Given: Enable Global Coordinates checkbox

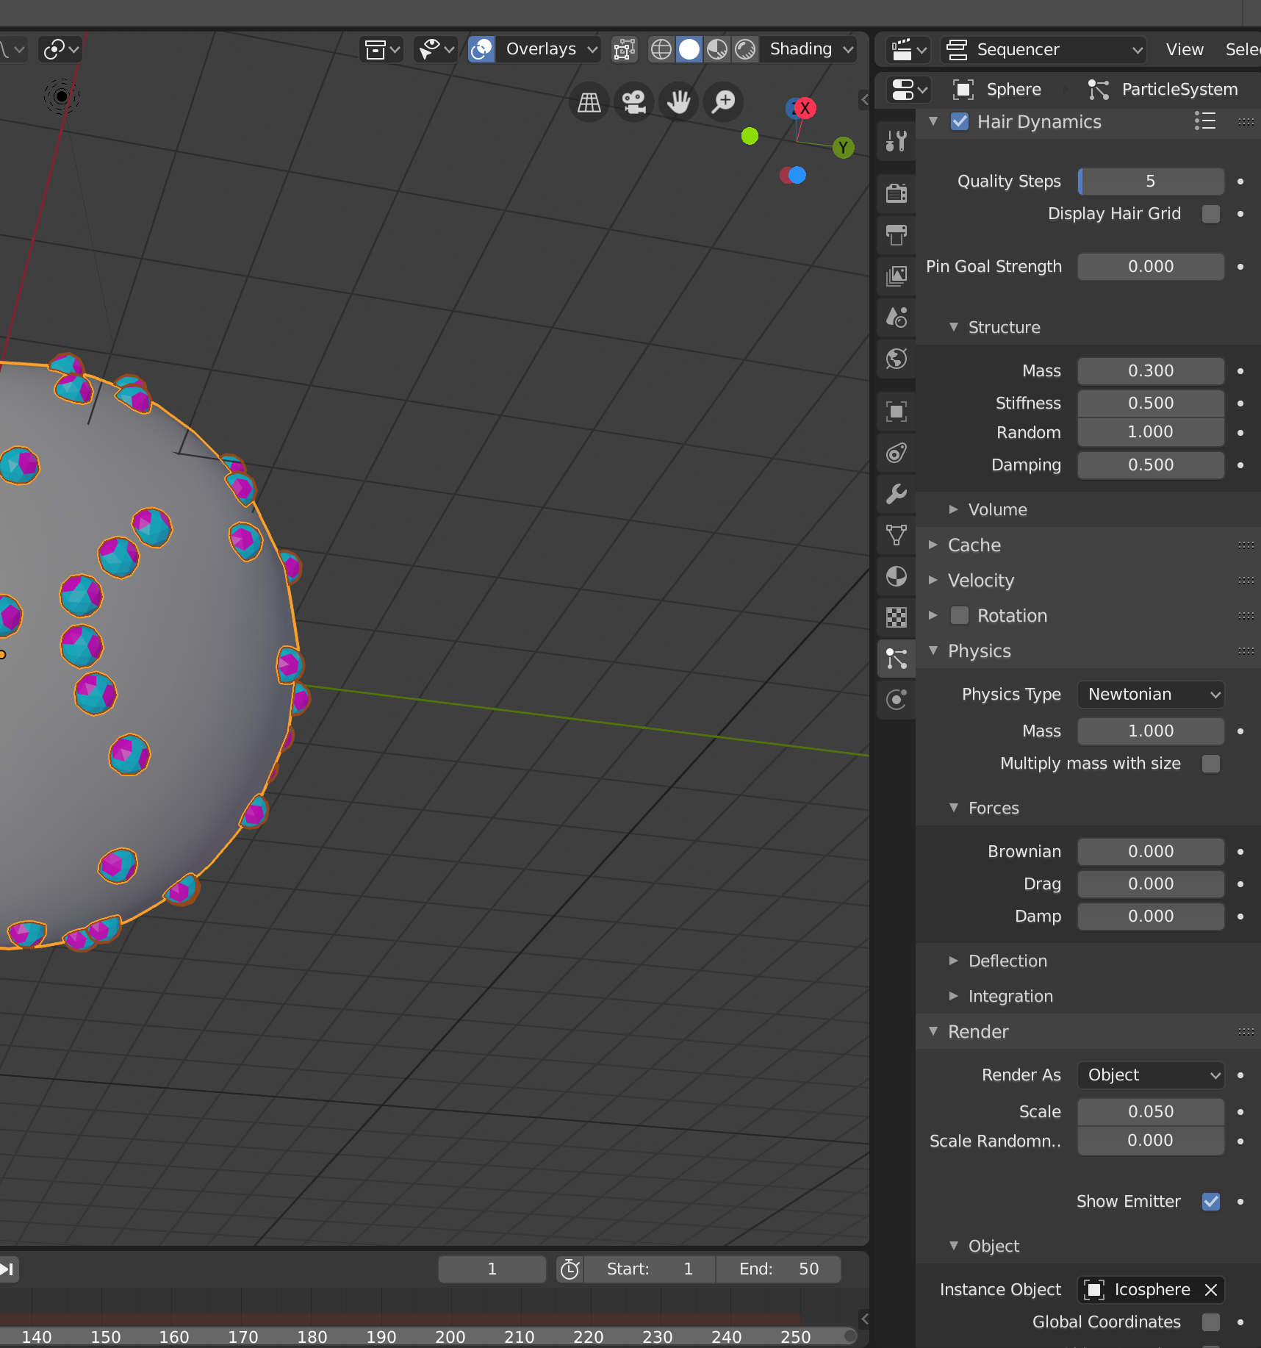Looking at the screenshot, I should [1211, 1322].
